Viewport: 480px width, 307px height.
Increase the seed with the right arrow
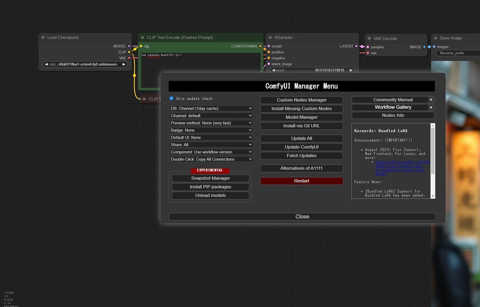[x=351, y=70]
